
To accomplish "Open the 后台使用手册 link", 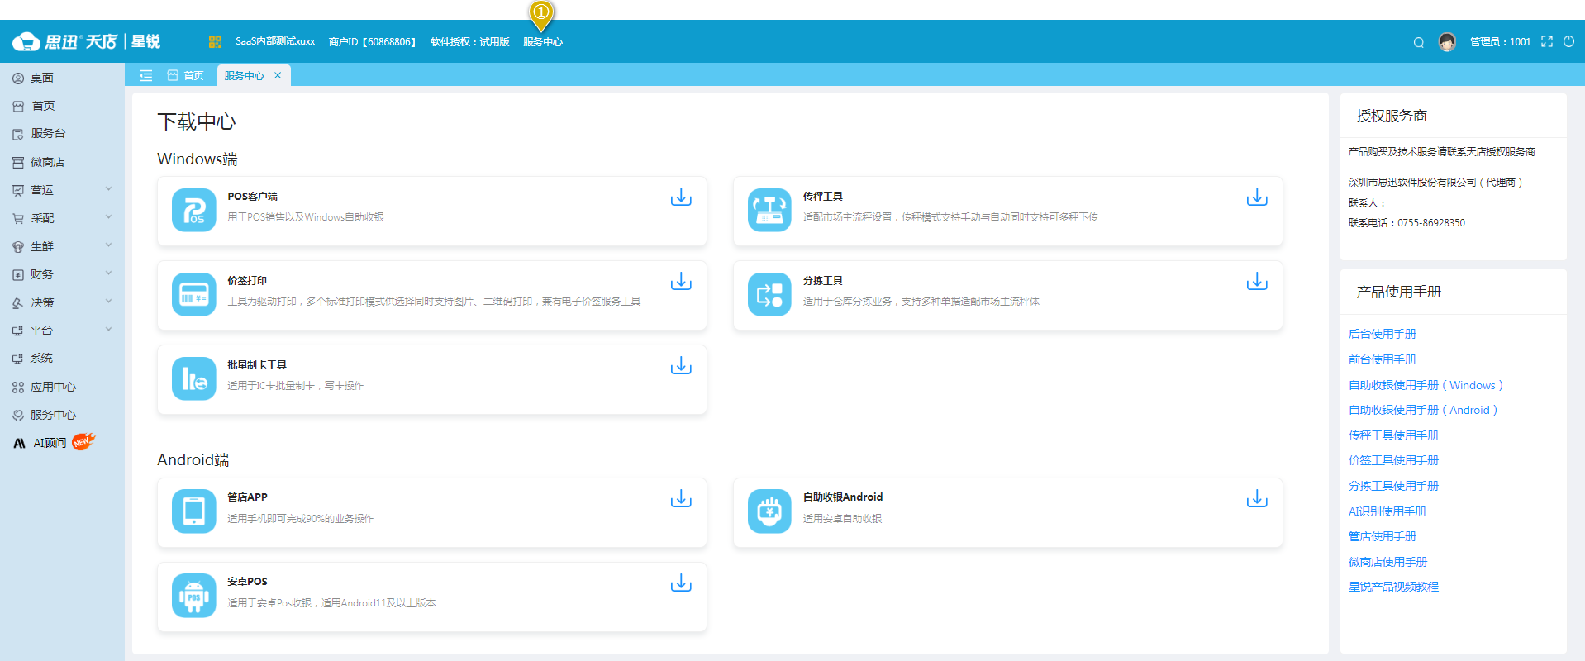I will point(1382,334).
